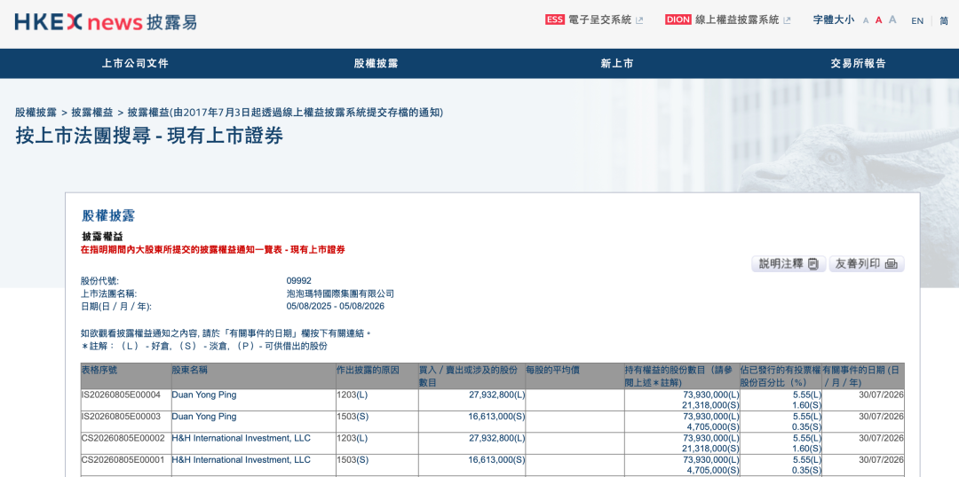Click 表格序號 column header
959x477 pixels.
[x=125, y=376]
